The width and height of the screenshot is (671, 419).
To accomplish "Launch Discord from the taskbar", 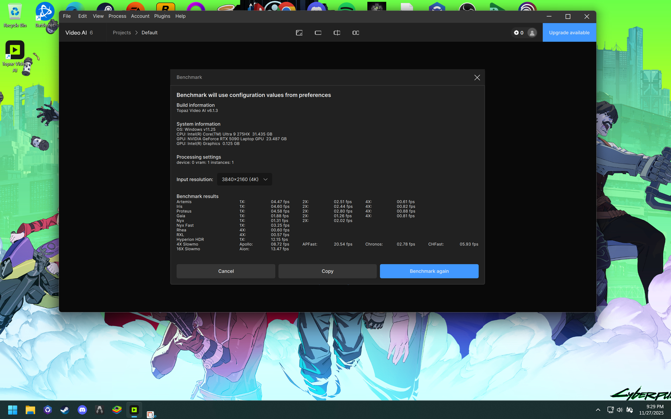I will point(82,410).
